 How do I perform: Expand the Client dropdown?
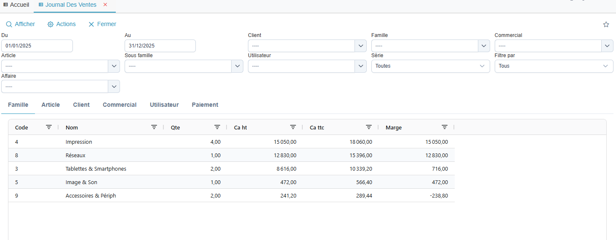tap(360, 46)
